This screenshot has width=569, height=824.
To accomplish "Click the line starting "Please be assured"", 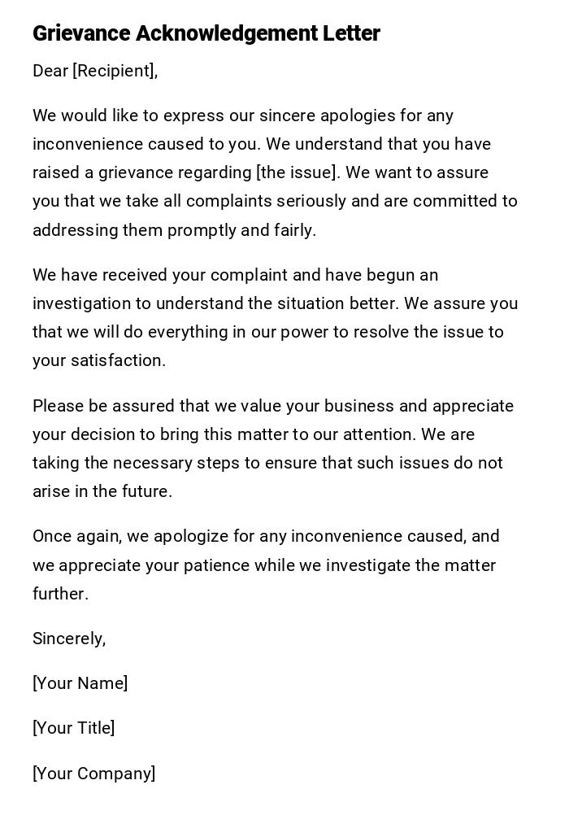I will coord(273,407).
